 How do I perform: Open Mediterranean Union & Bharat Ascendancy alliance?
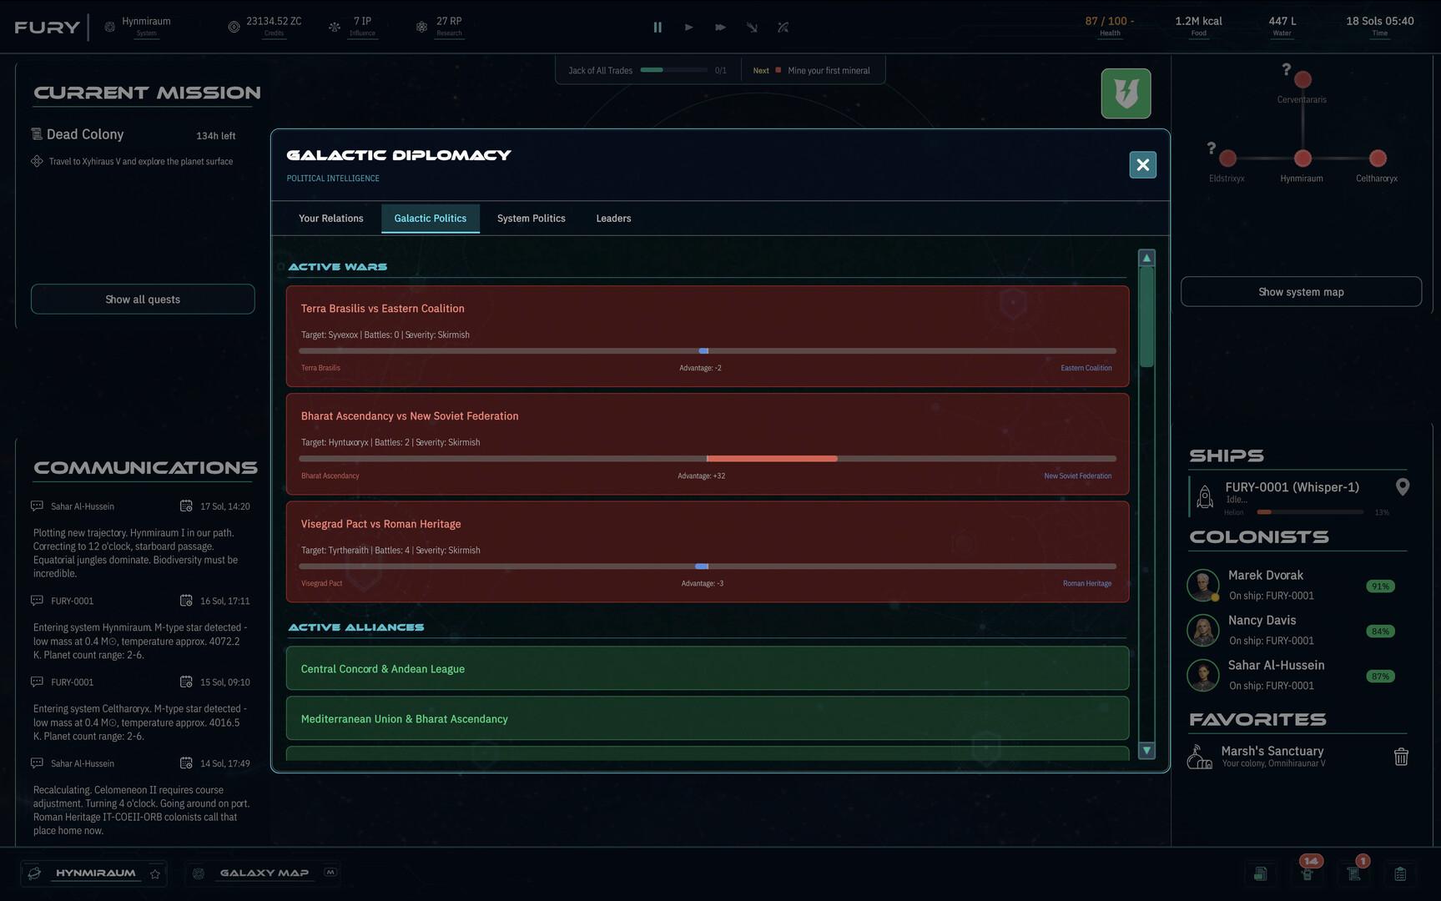pos(708,718)
